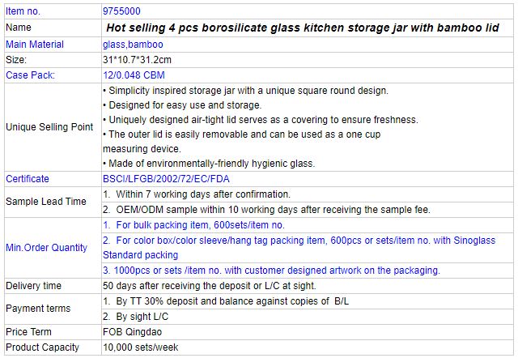Viewport: 518px width, 358px height.
Task: Click the OEM/ODM sample lead time line
Action: (x=266, y=210)
